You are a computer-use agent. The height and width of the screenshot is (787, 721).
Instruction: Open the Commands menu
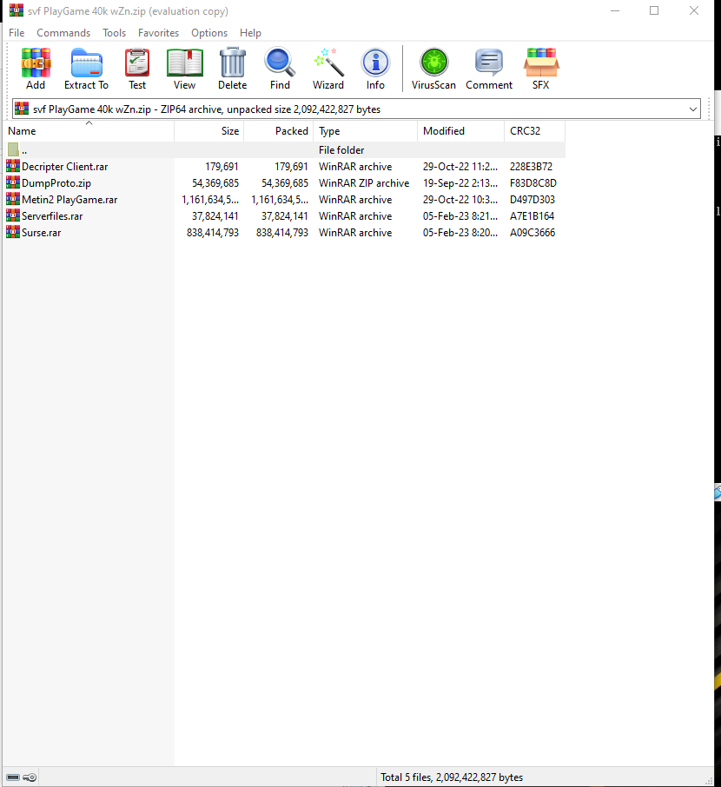(63, 33)
